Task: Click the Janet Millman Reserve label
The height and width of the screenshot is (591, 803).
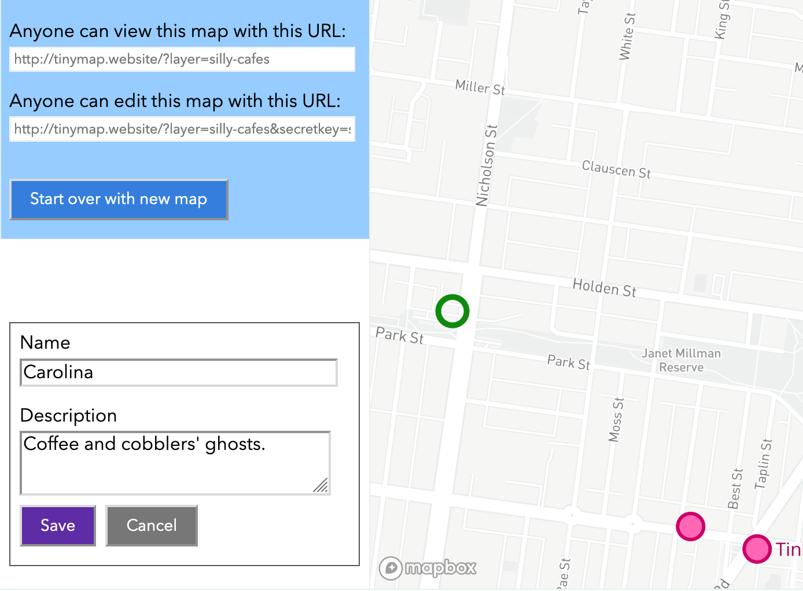Action: [x=682, y=360]
